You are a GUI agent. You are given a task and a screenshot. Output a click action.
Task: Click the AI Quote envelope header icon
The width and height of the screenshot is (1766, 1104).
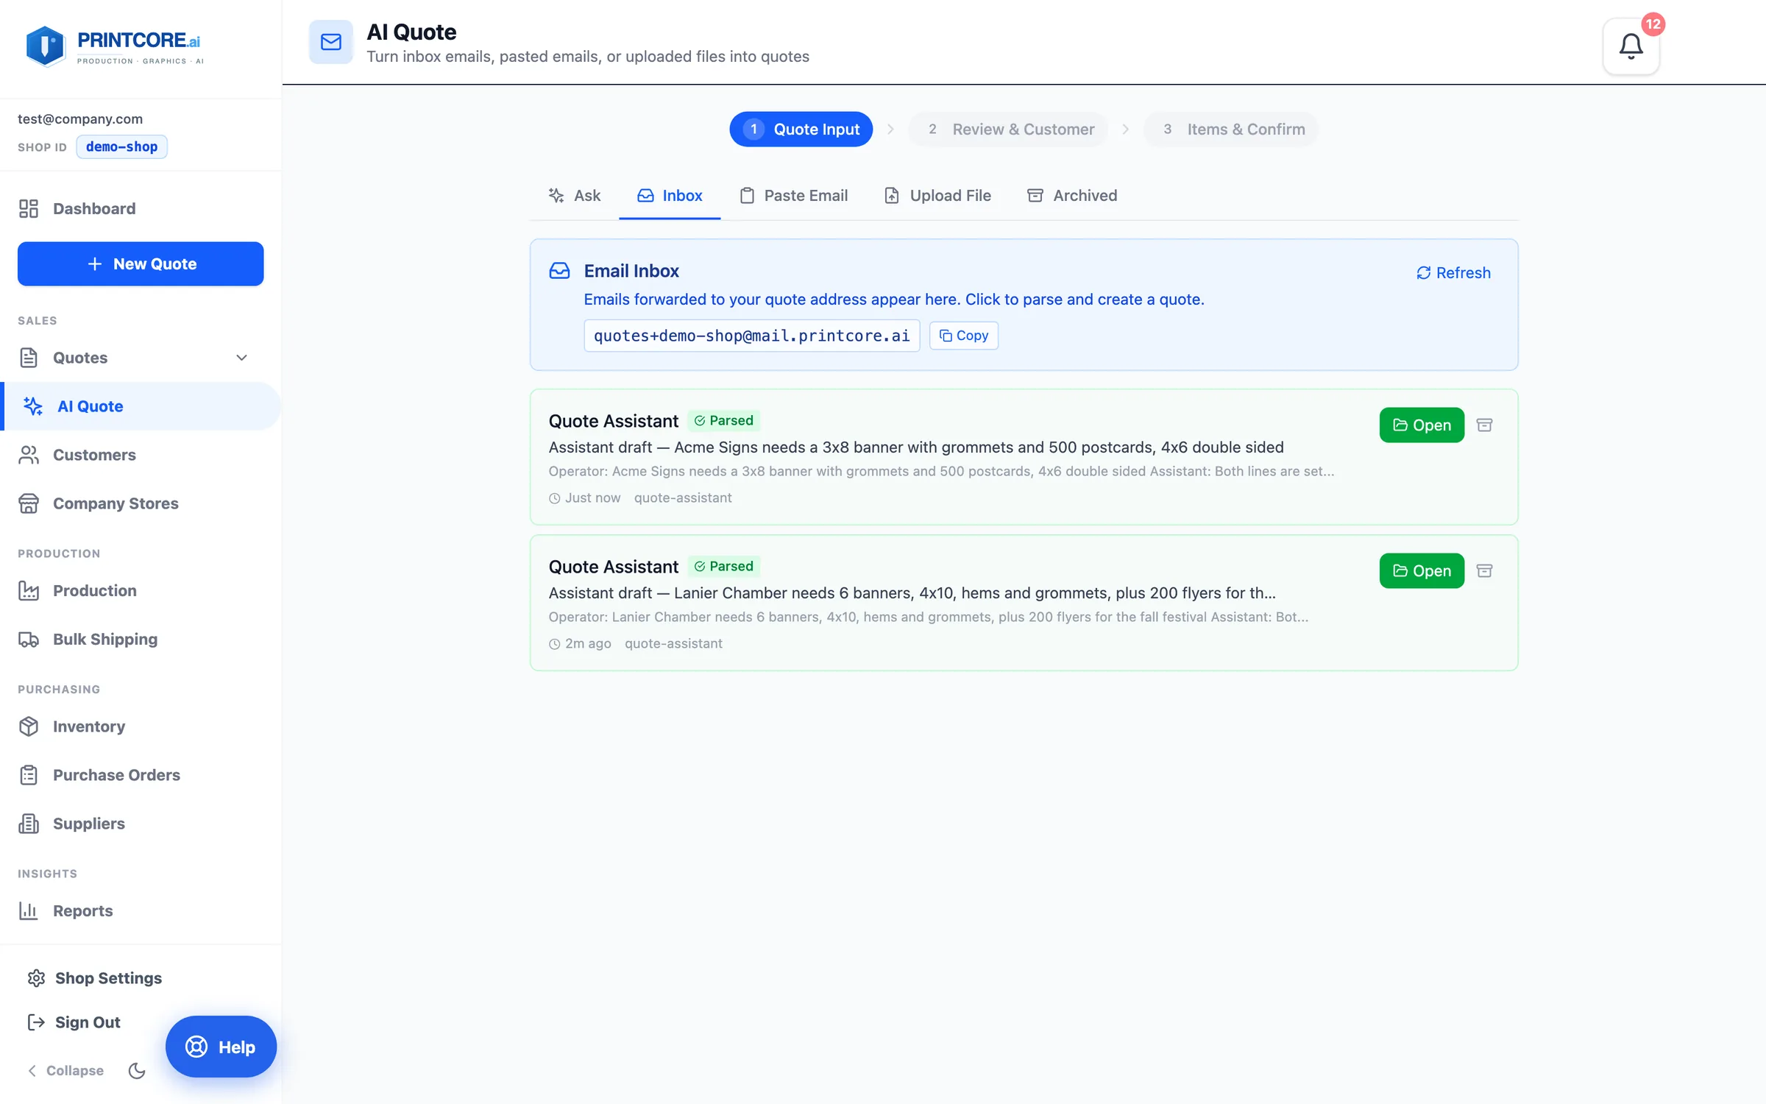[331, 42]
